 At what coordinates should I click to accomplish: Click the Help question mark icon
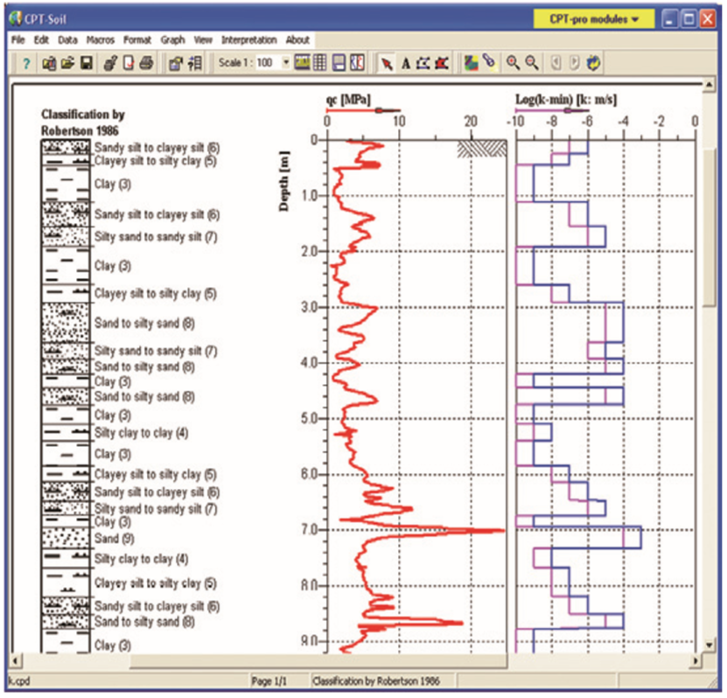pos(26,64)
